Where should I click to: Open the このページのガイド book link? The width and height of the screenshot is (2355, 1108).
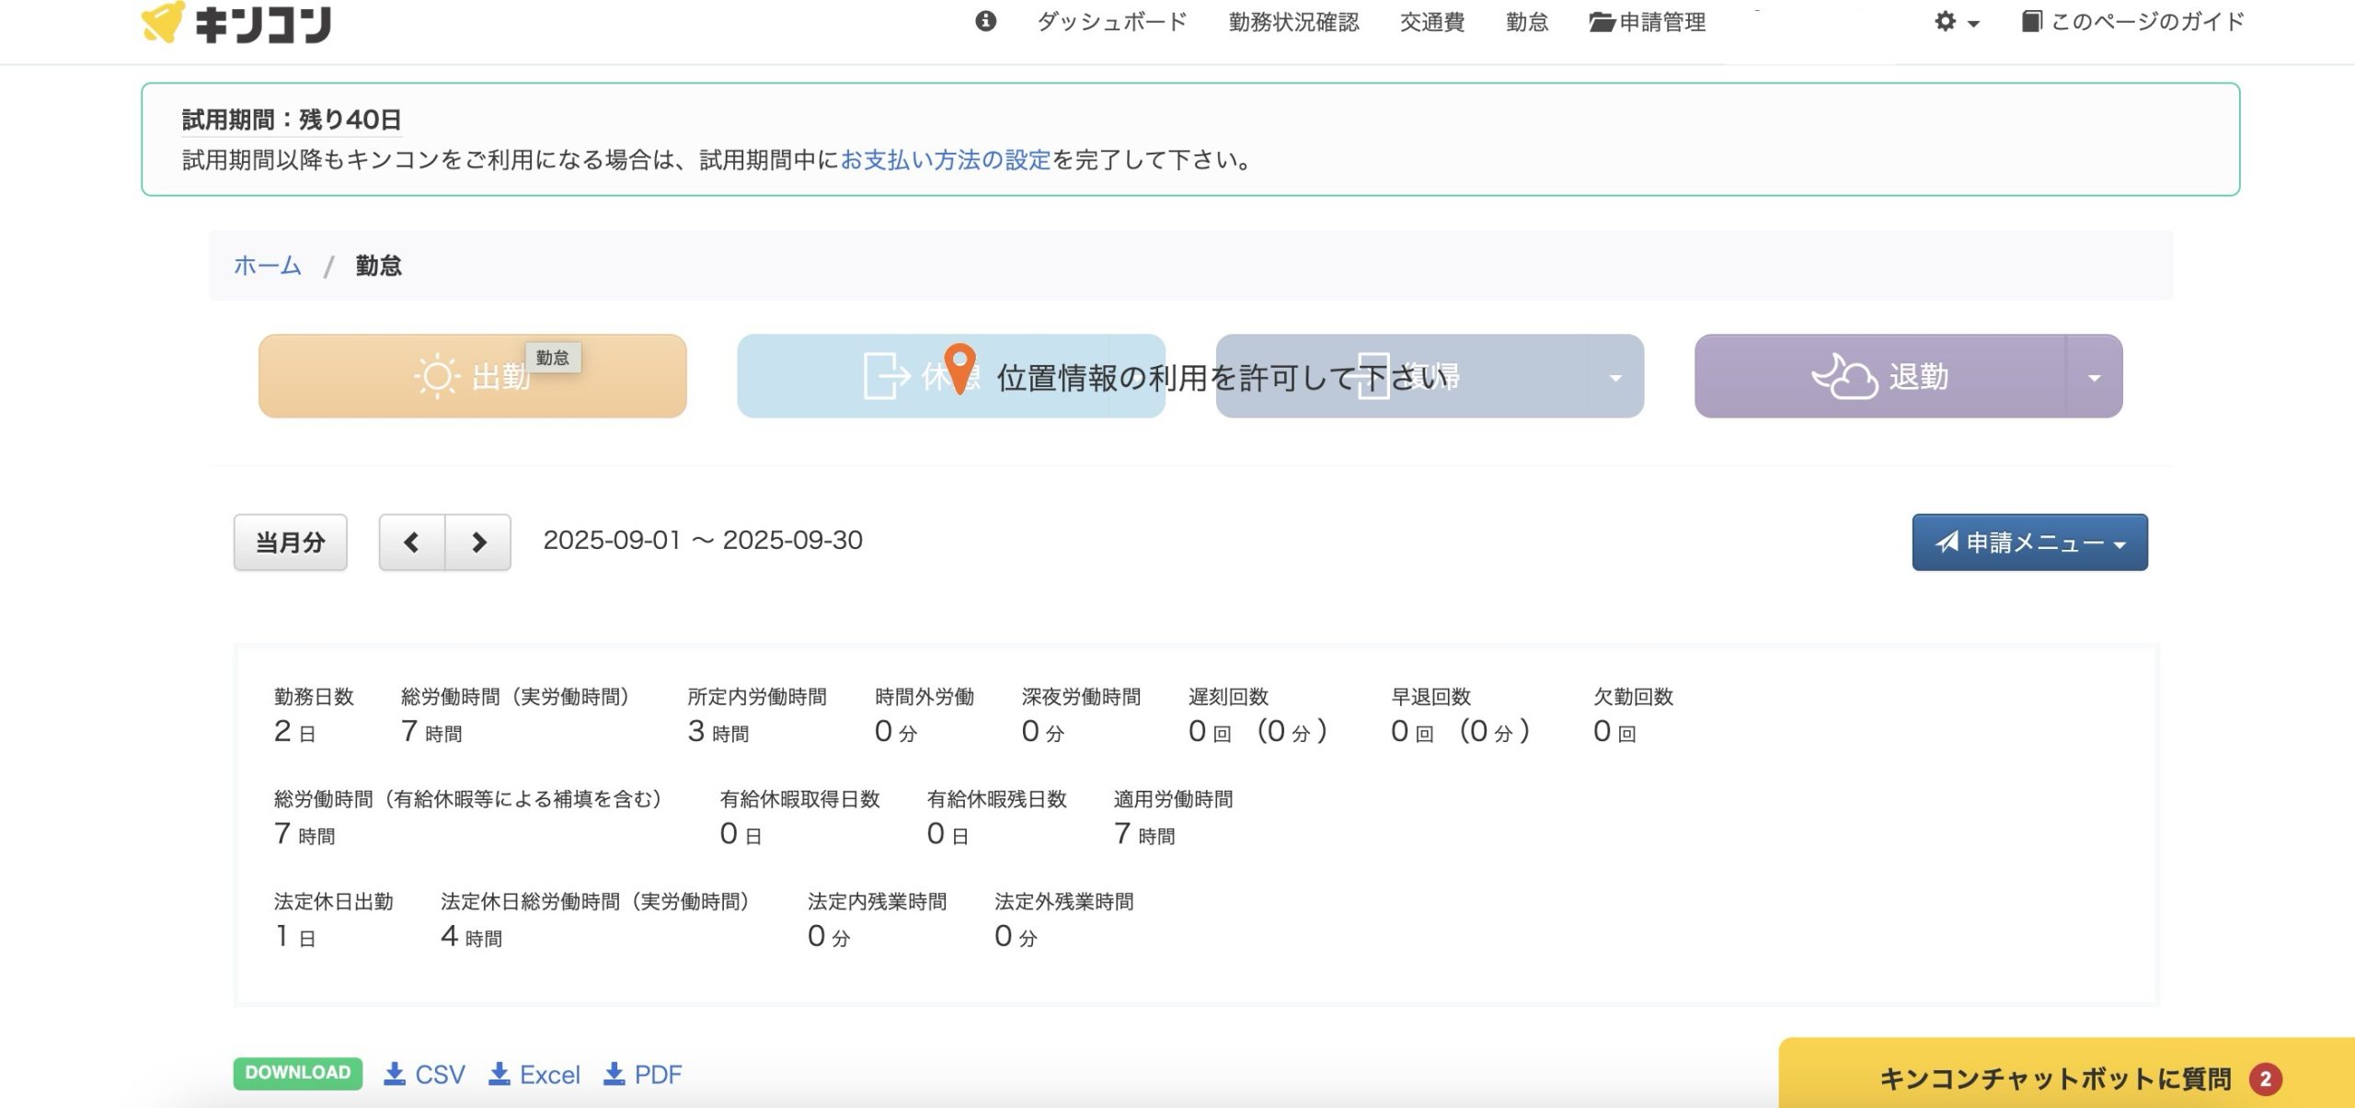(x=2132, y=21)
